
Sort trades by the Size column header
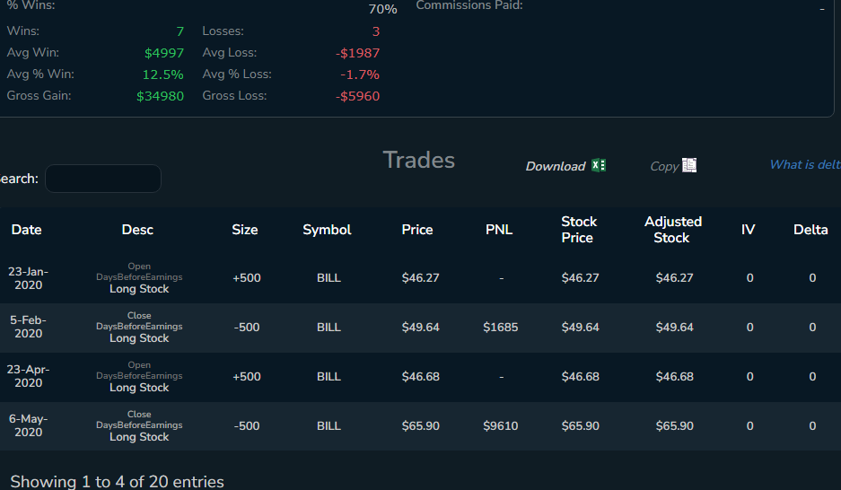[244, 230]
